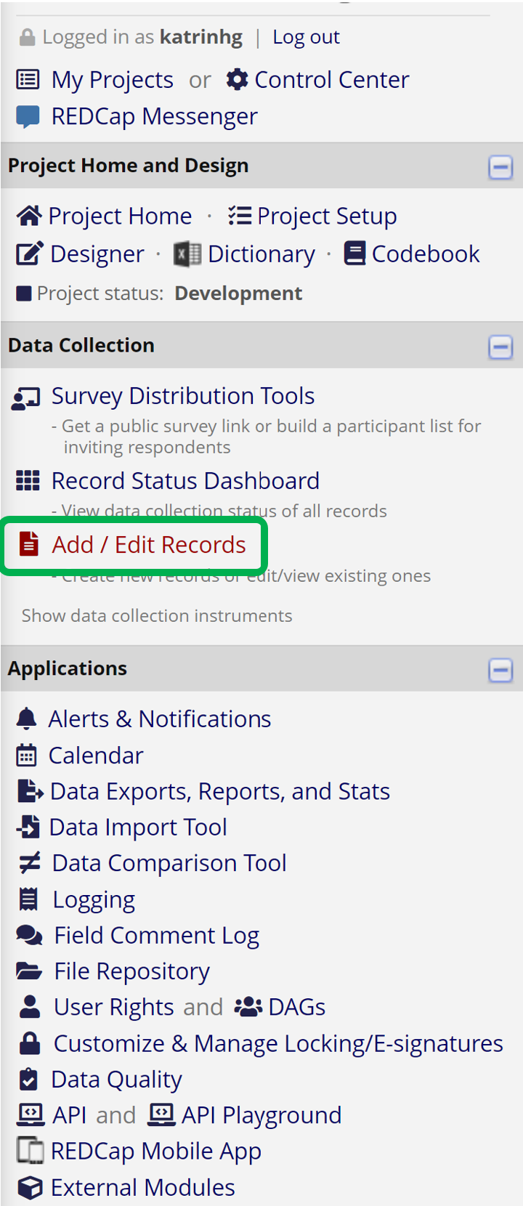The image size is (523, 1206).
Task: Collapse the Applications section
Action: click(500, 670)
